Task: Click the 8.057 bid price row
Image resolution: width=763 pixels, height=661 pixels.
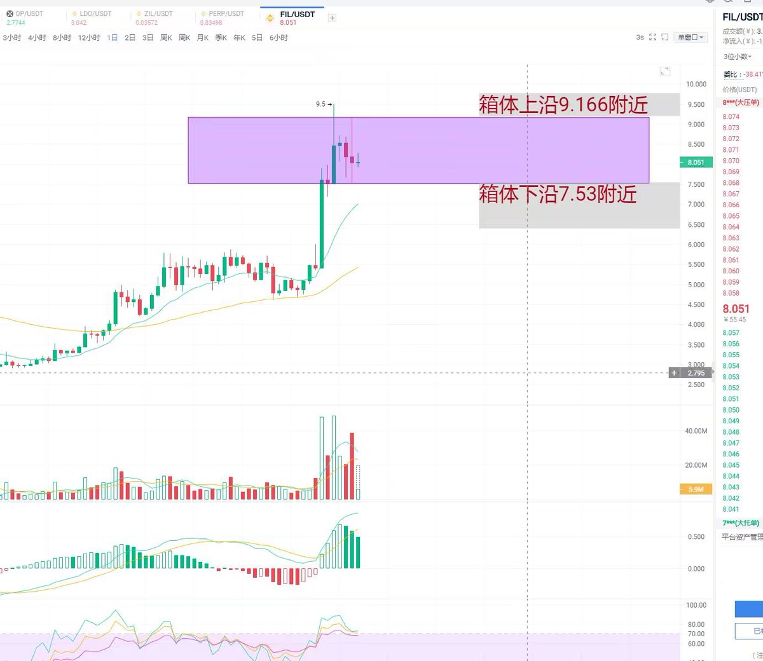Action: click(731, 332)
